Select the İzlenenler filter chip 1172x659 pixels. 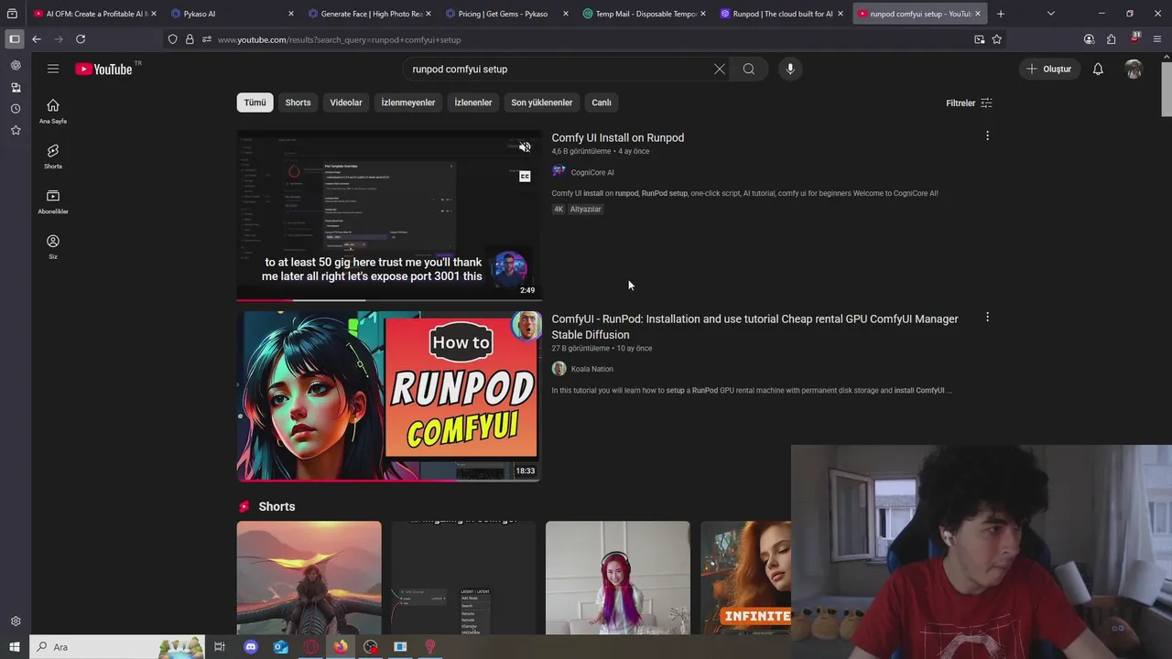pyautogui.click(x=473, y=103)
